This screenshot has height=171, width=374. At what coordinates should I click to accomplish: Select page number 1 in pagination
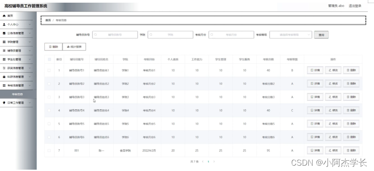pyautogui.click(x=208, y=162)
